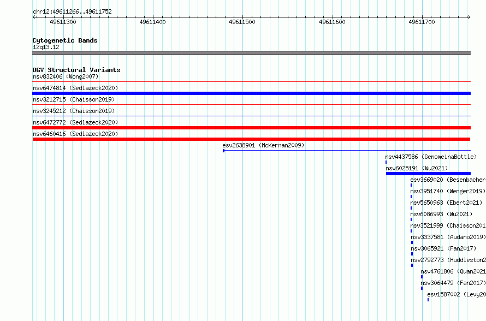This screenshot has height=321, width=486.
Task: Click the blue nsv3521999 tick marker
Action: 411,231
